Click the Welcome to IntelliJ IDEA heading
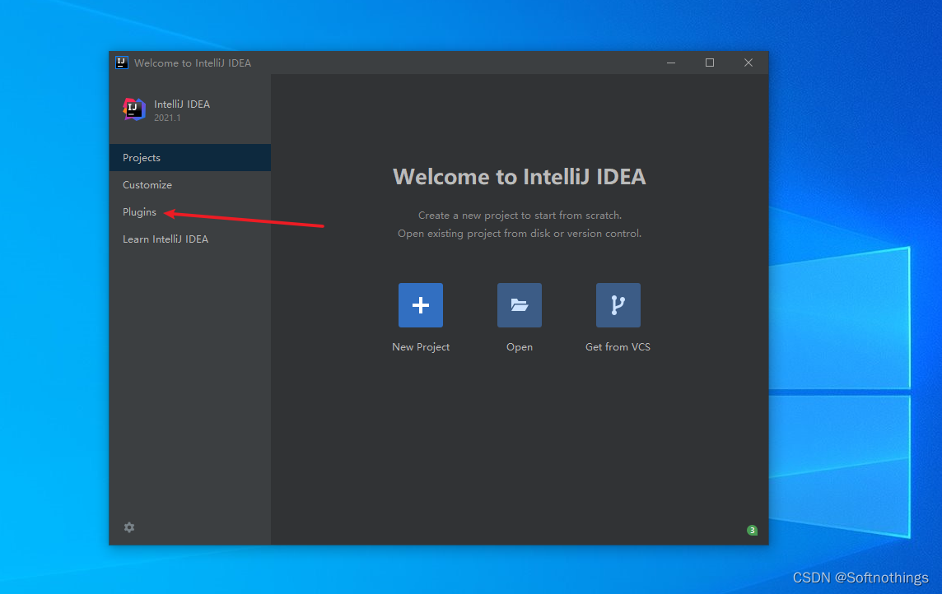The height and width of the screenshot is (594, 942). (519, 176)
